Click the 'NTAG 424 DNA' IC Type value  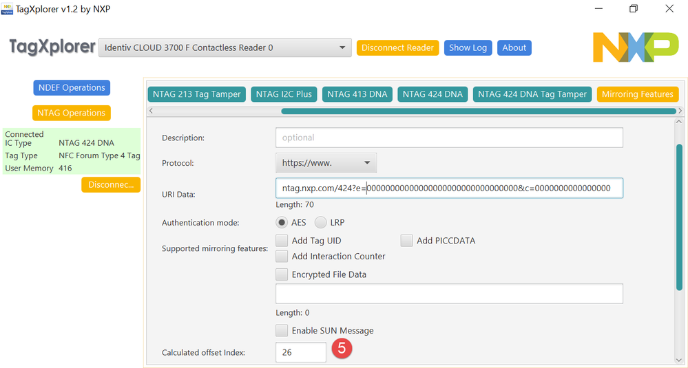point(87,143)
